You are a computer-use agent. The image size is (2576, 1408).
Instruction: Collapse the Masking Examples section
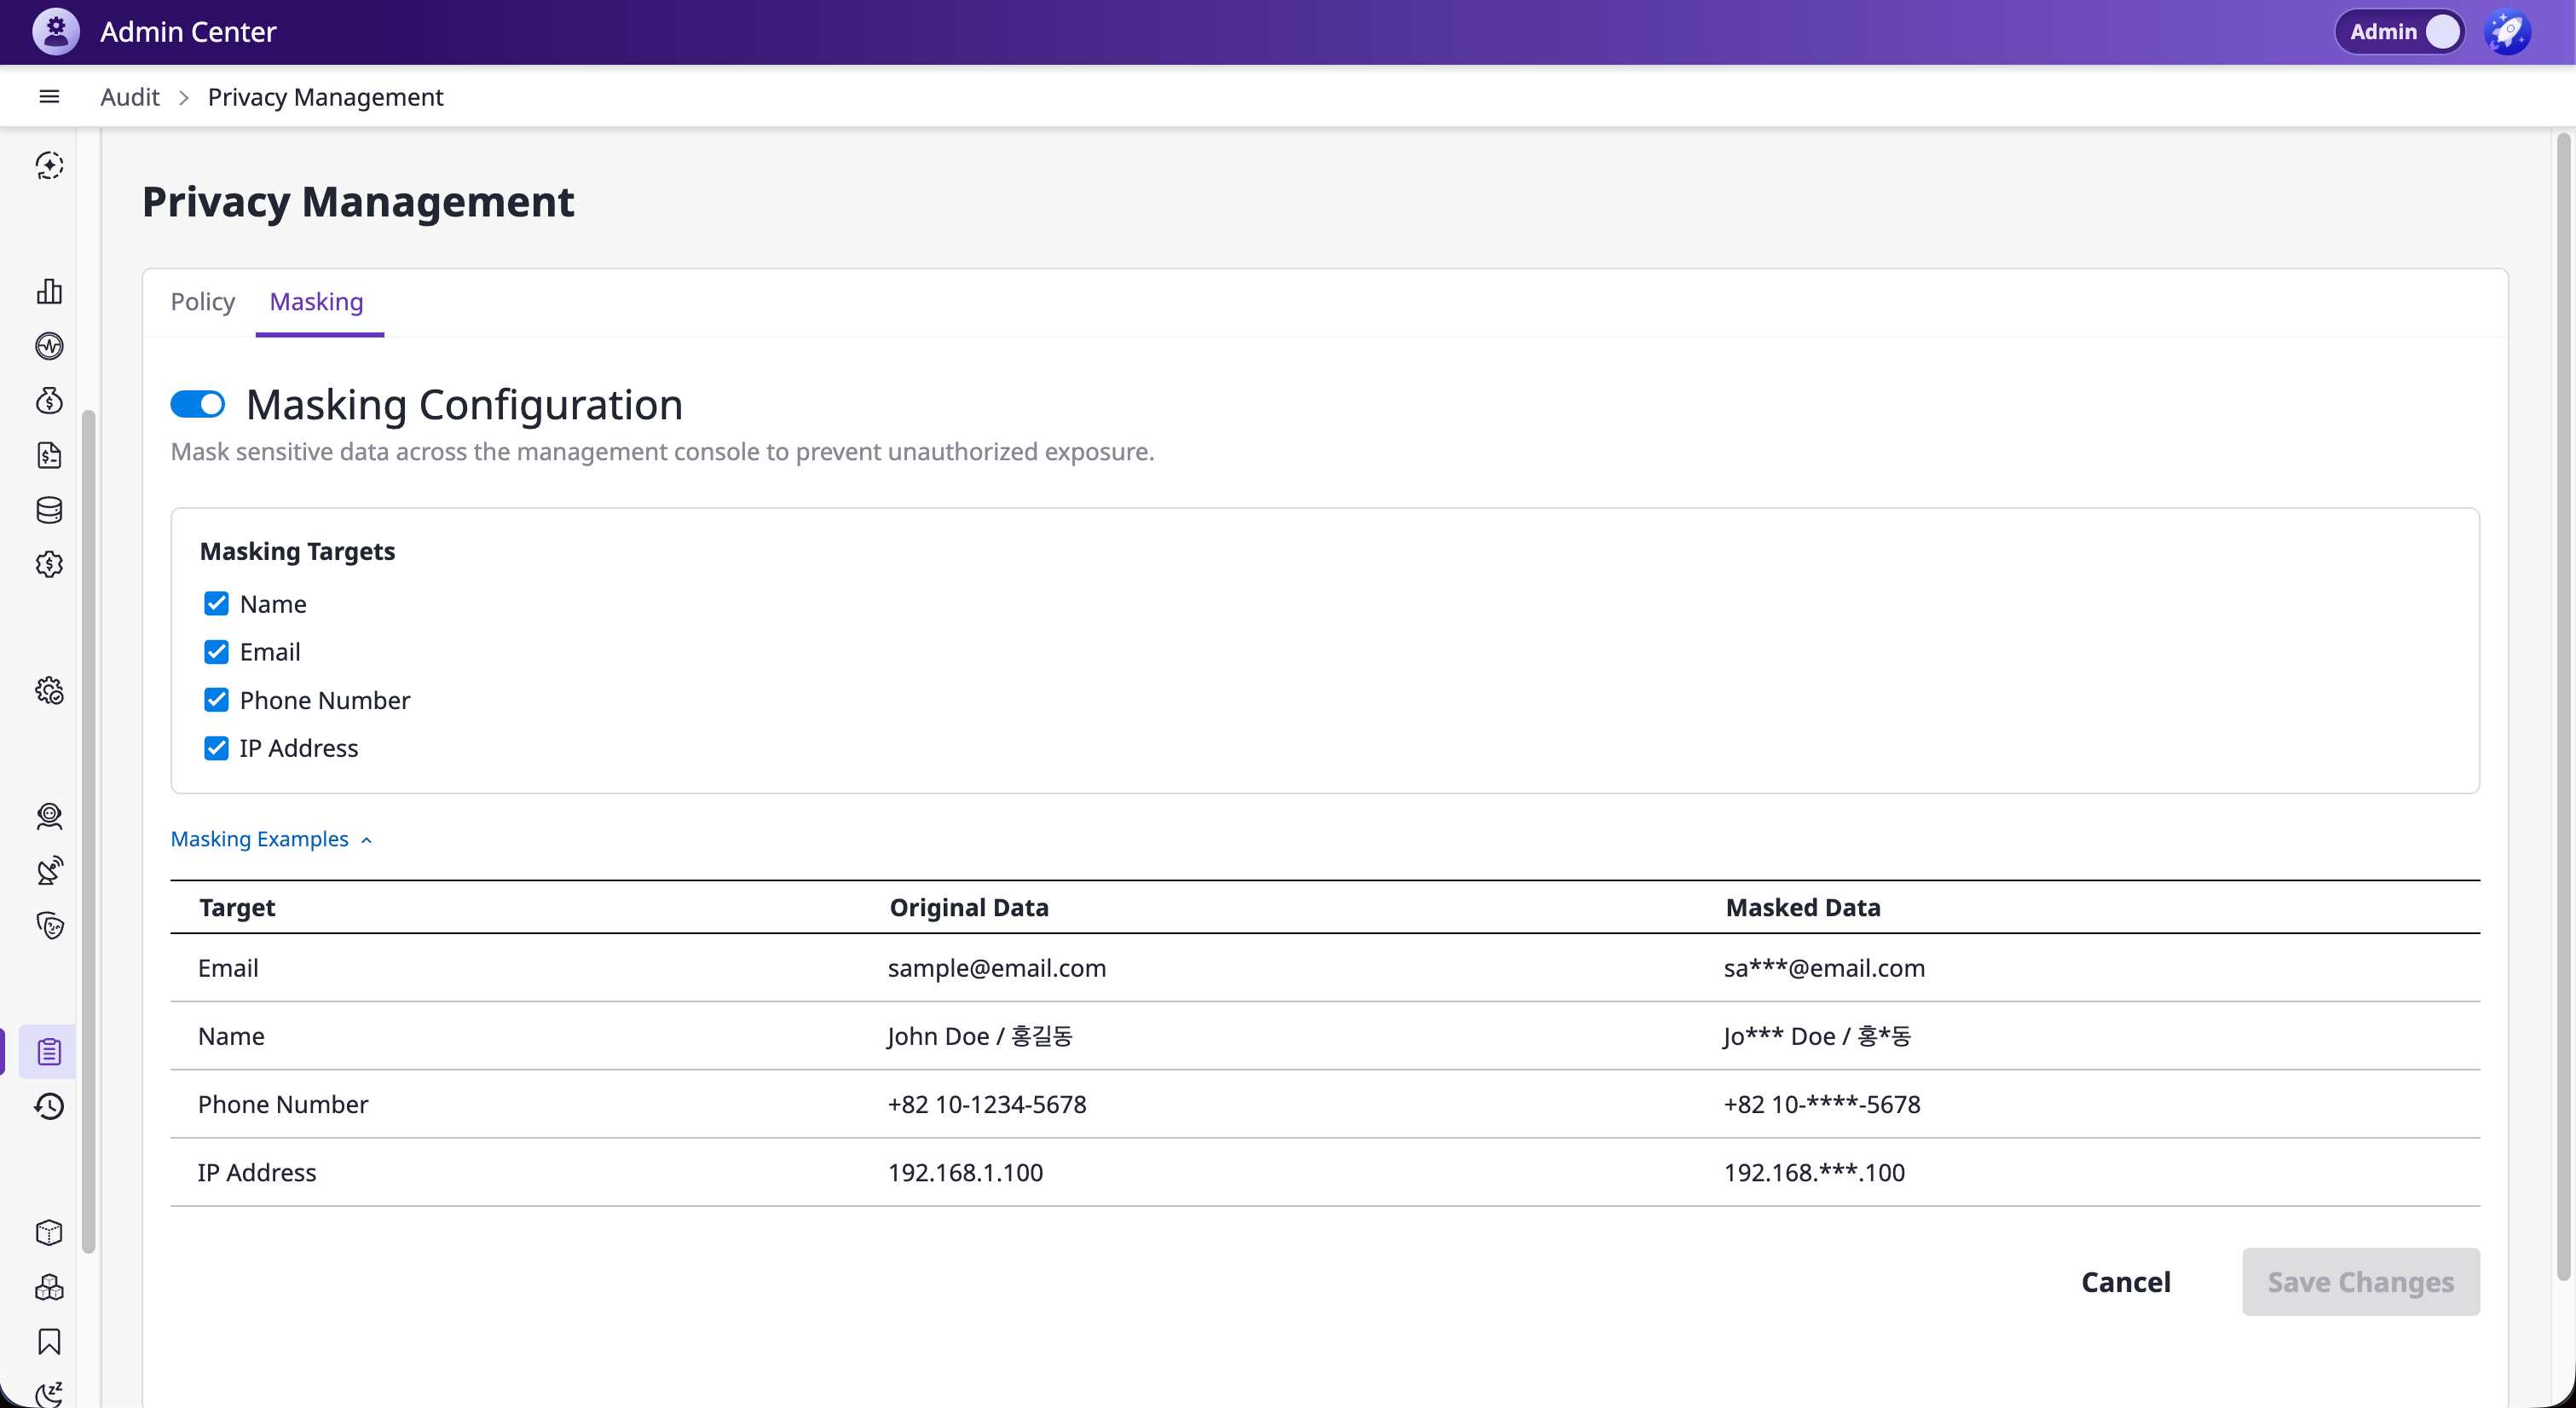[x=271, y=839]
